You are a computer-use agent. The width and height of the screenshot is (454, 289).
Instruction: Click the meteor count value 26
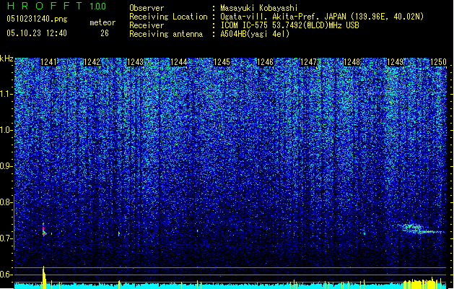(x=105, y=33)
